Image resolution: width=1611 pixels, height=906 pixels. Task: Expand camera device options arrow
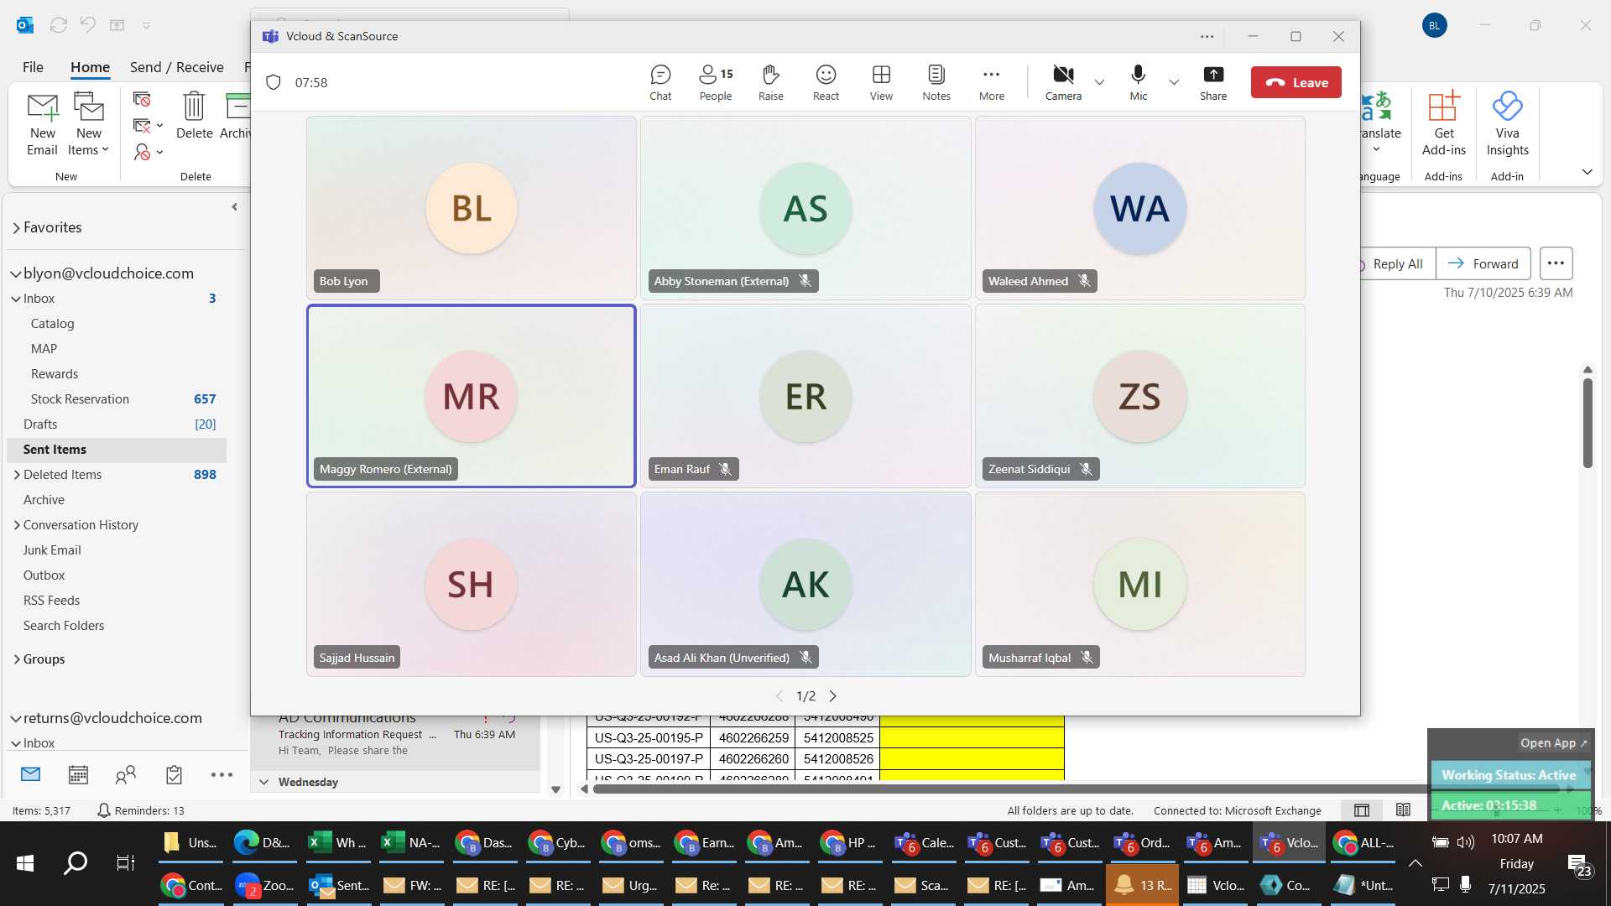1099,82
